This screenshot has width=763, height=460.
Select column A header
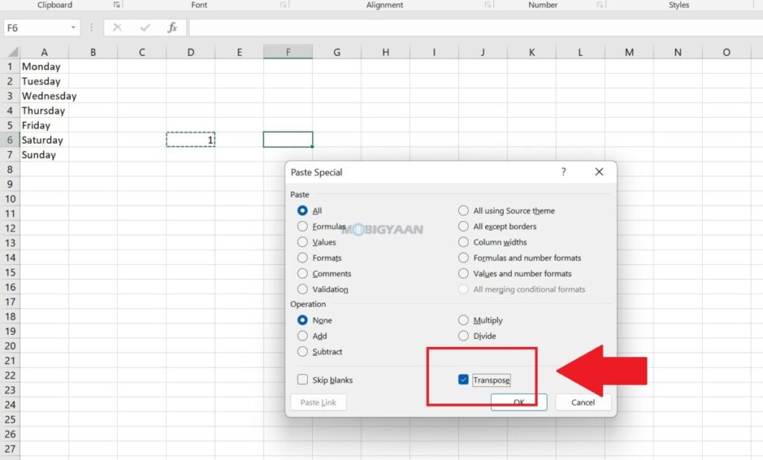pos(44,52)
